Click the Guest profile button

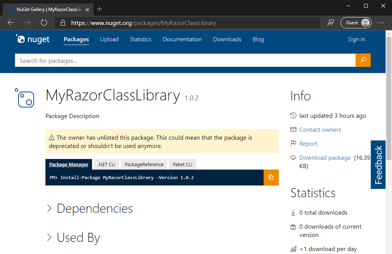356,23
